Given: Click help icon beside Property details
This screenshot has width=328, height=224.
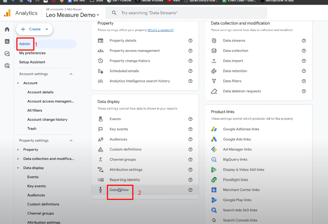Looking at the screenshot, I should [x=190, y=41].
